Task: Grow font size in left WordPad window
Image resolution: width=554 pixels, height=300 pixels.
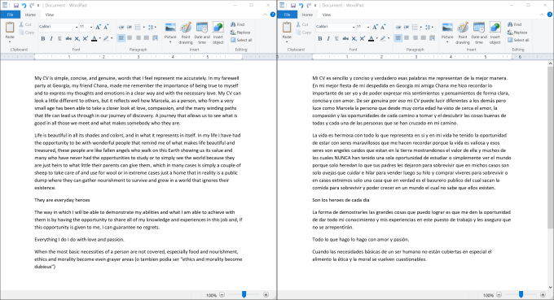Action: click(x=99, y=27)
